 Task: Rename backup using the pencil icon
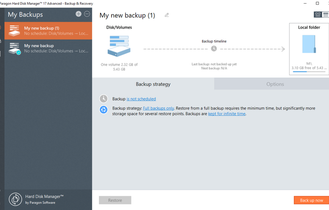coord(167,15)
